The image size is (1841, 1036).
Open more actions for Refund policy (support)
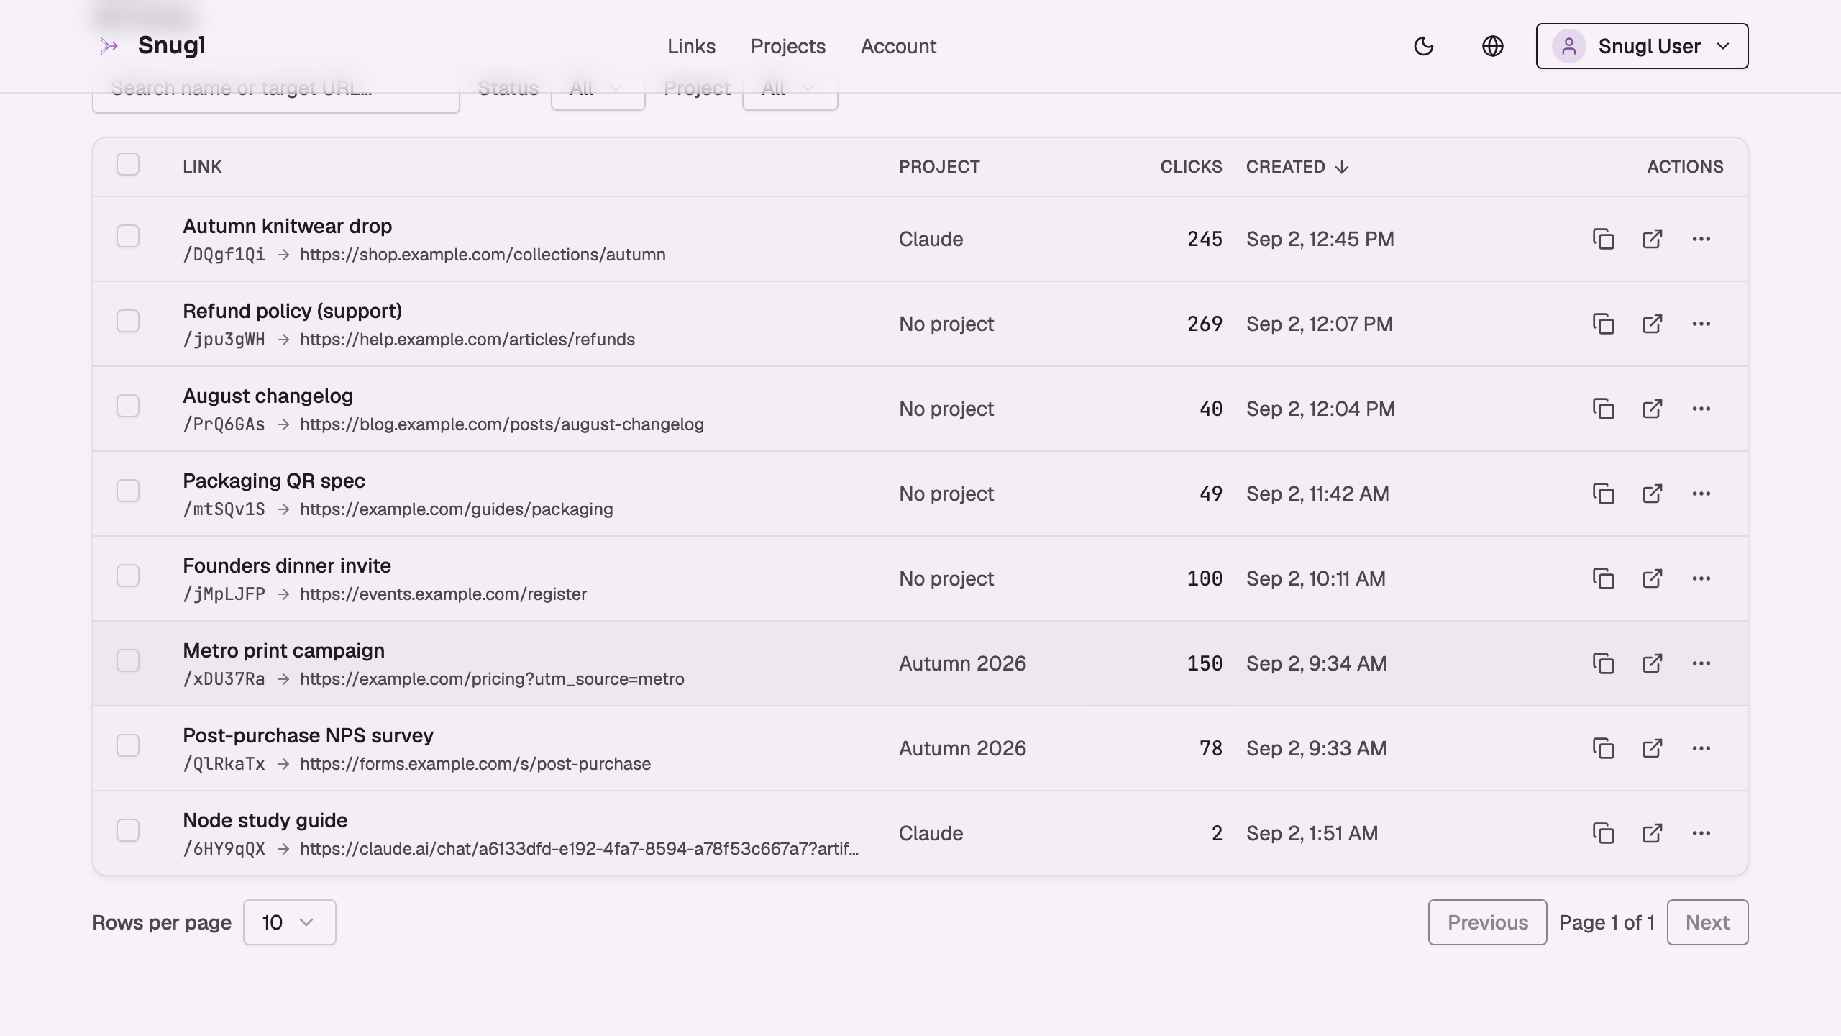[x=1701, y=324]
